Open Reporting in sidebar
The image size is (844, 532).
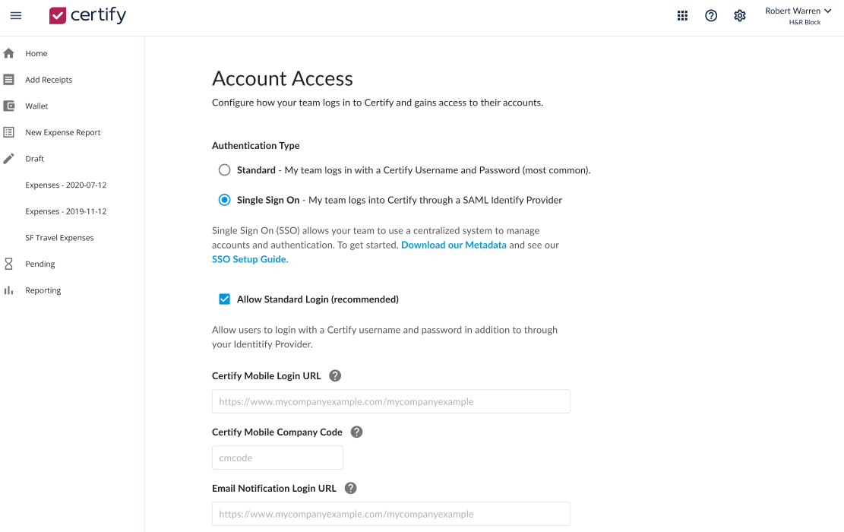click(x=43, y=290)
